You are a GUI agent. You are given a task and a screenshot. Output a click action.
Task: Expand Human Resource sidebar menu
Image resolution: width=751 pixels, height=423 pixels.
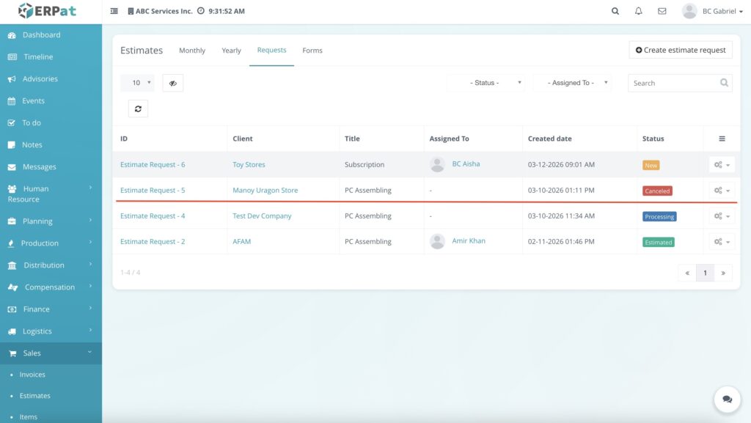point(50,194)
